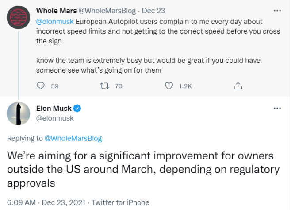Click the @elonmusk handle under Elon's name

coord(55,118)
